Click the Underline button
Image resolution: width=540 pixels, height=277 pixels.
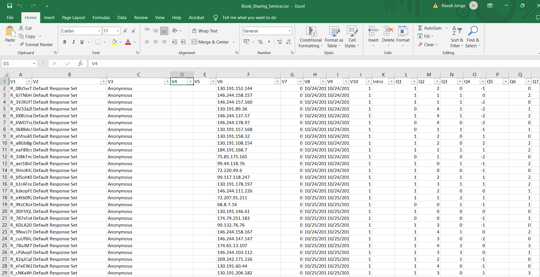(x=82, y=42)
